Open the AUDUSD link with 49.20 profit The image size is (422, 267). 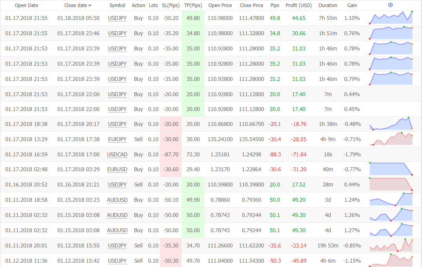117,200
